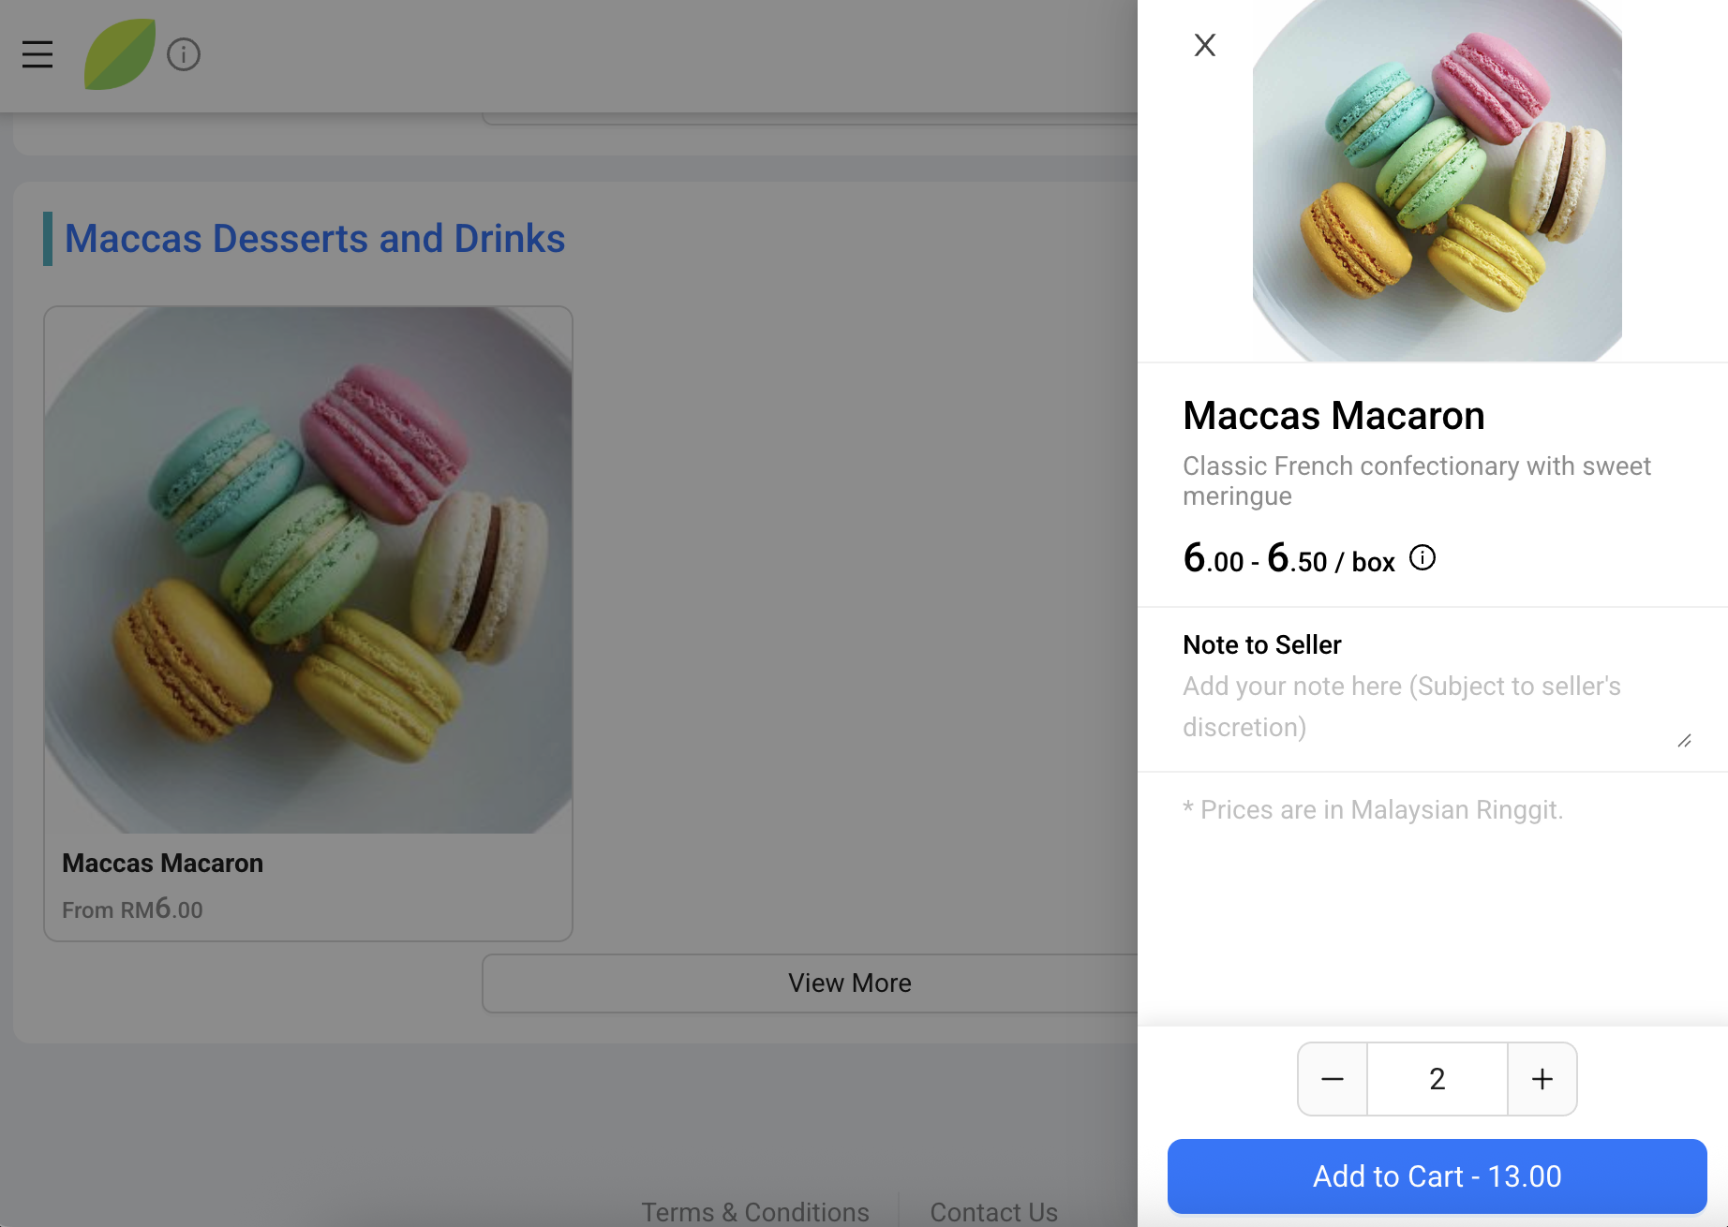This screenshot has height=1227, width=1728.
Task: Add to Cart for 13.00
Action: [1438, 1176]
